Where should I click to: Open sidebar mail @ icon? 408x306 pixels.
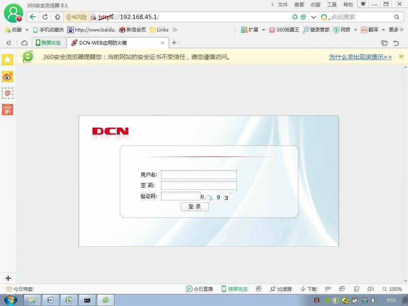[x=8, y=93]
